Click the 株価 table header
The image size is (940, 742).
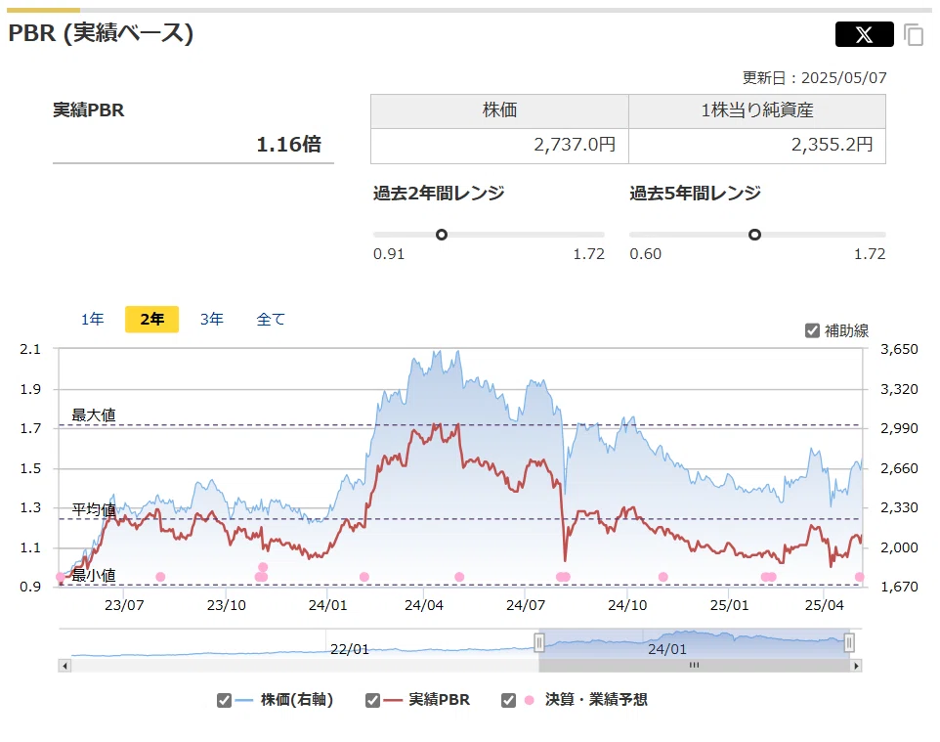click(x=499, y=111)
